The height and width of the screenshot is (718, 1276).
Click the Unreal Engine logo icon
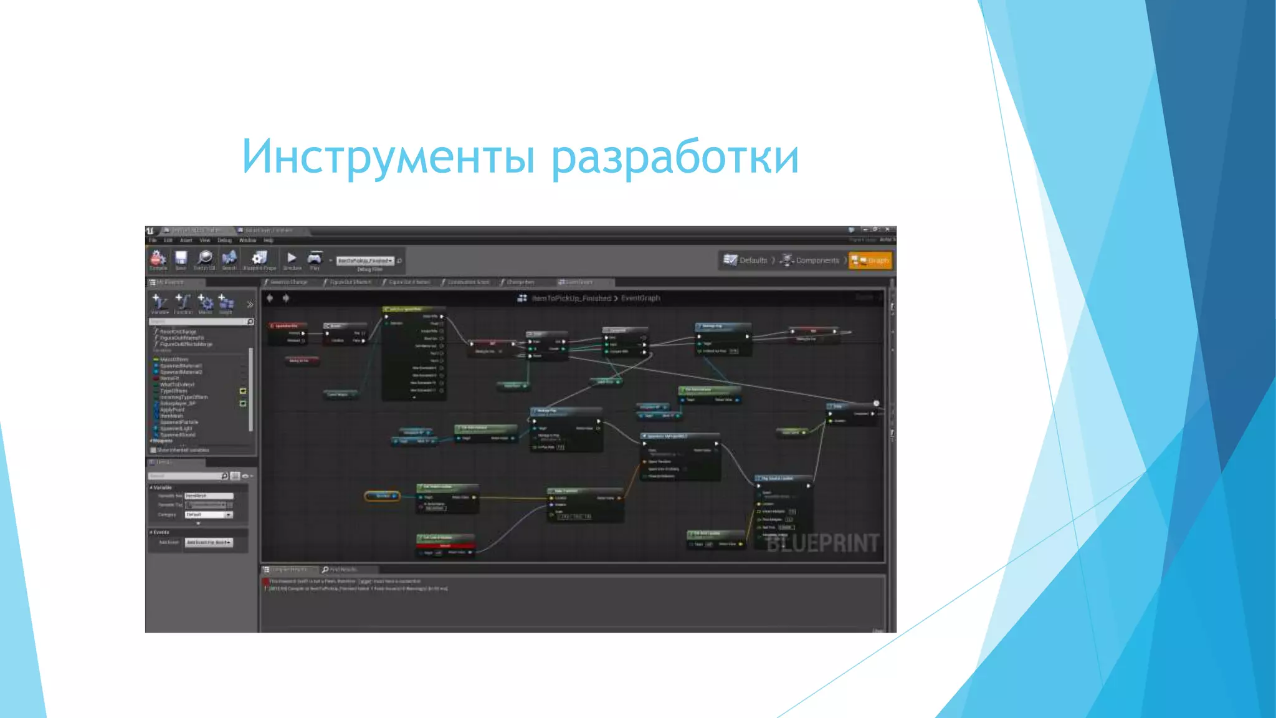coord(150,231)
